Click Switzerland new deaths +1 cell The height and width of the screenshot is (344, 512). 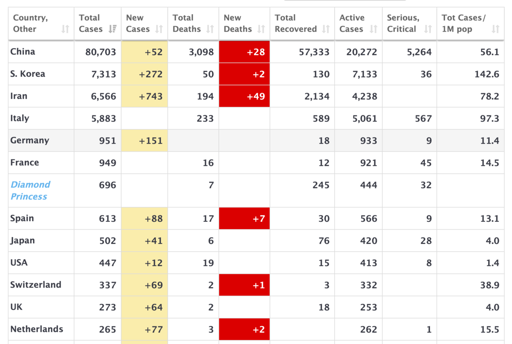[244, 285]
